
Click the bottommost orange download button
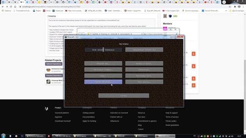(194, 85)
